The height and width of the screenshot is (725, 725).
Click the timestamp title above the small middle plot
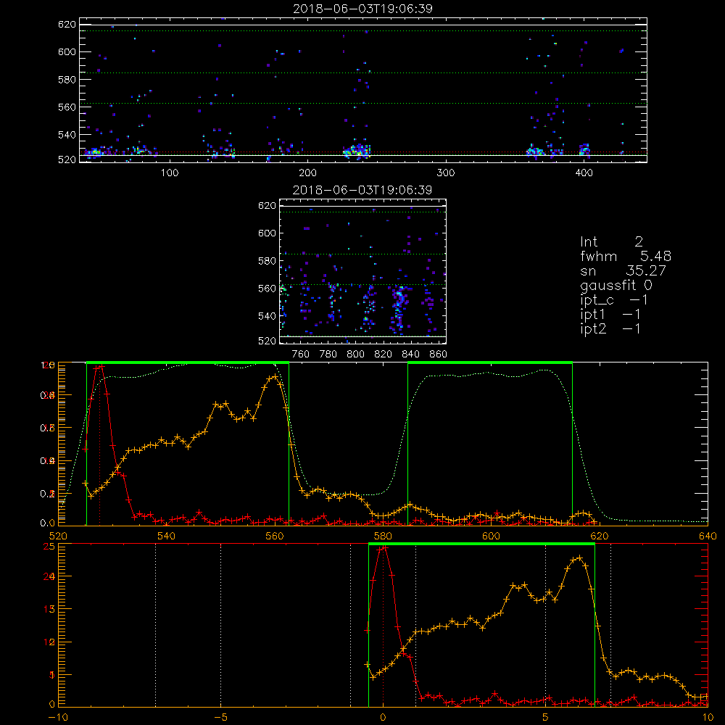[x=362, y=190]
